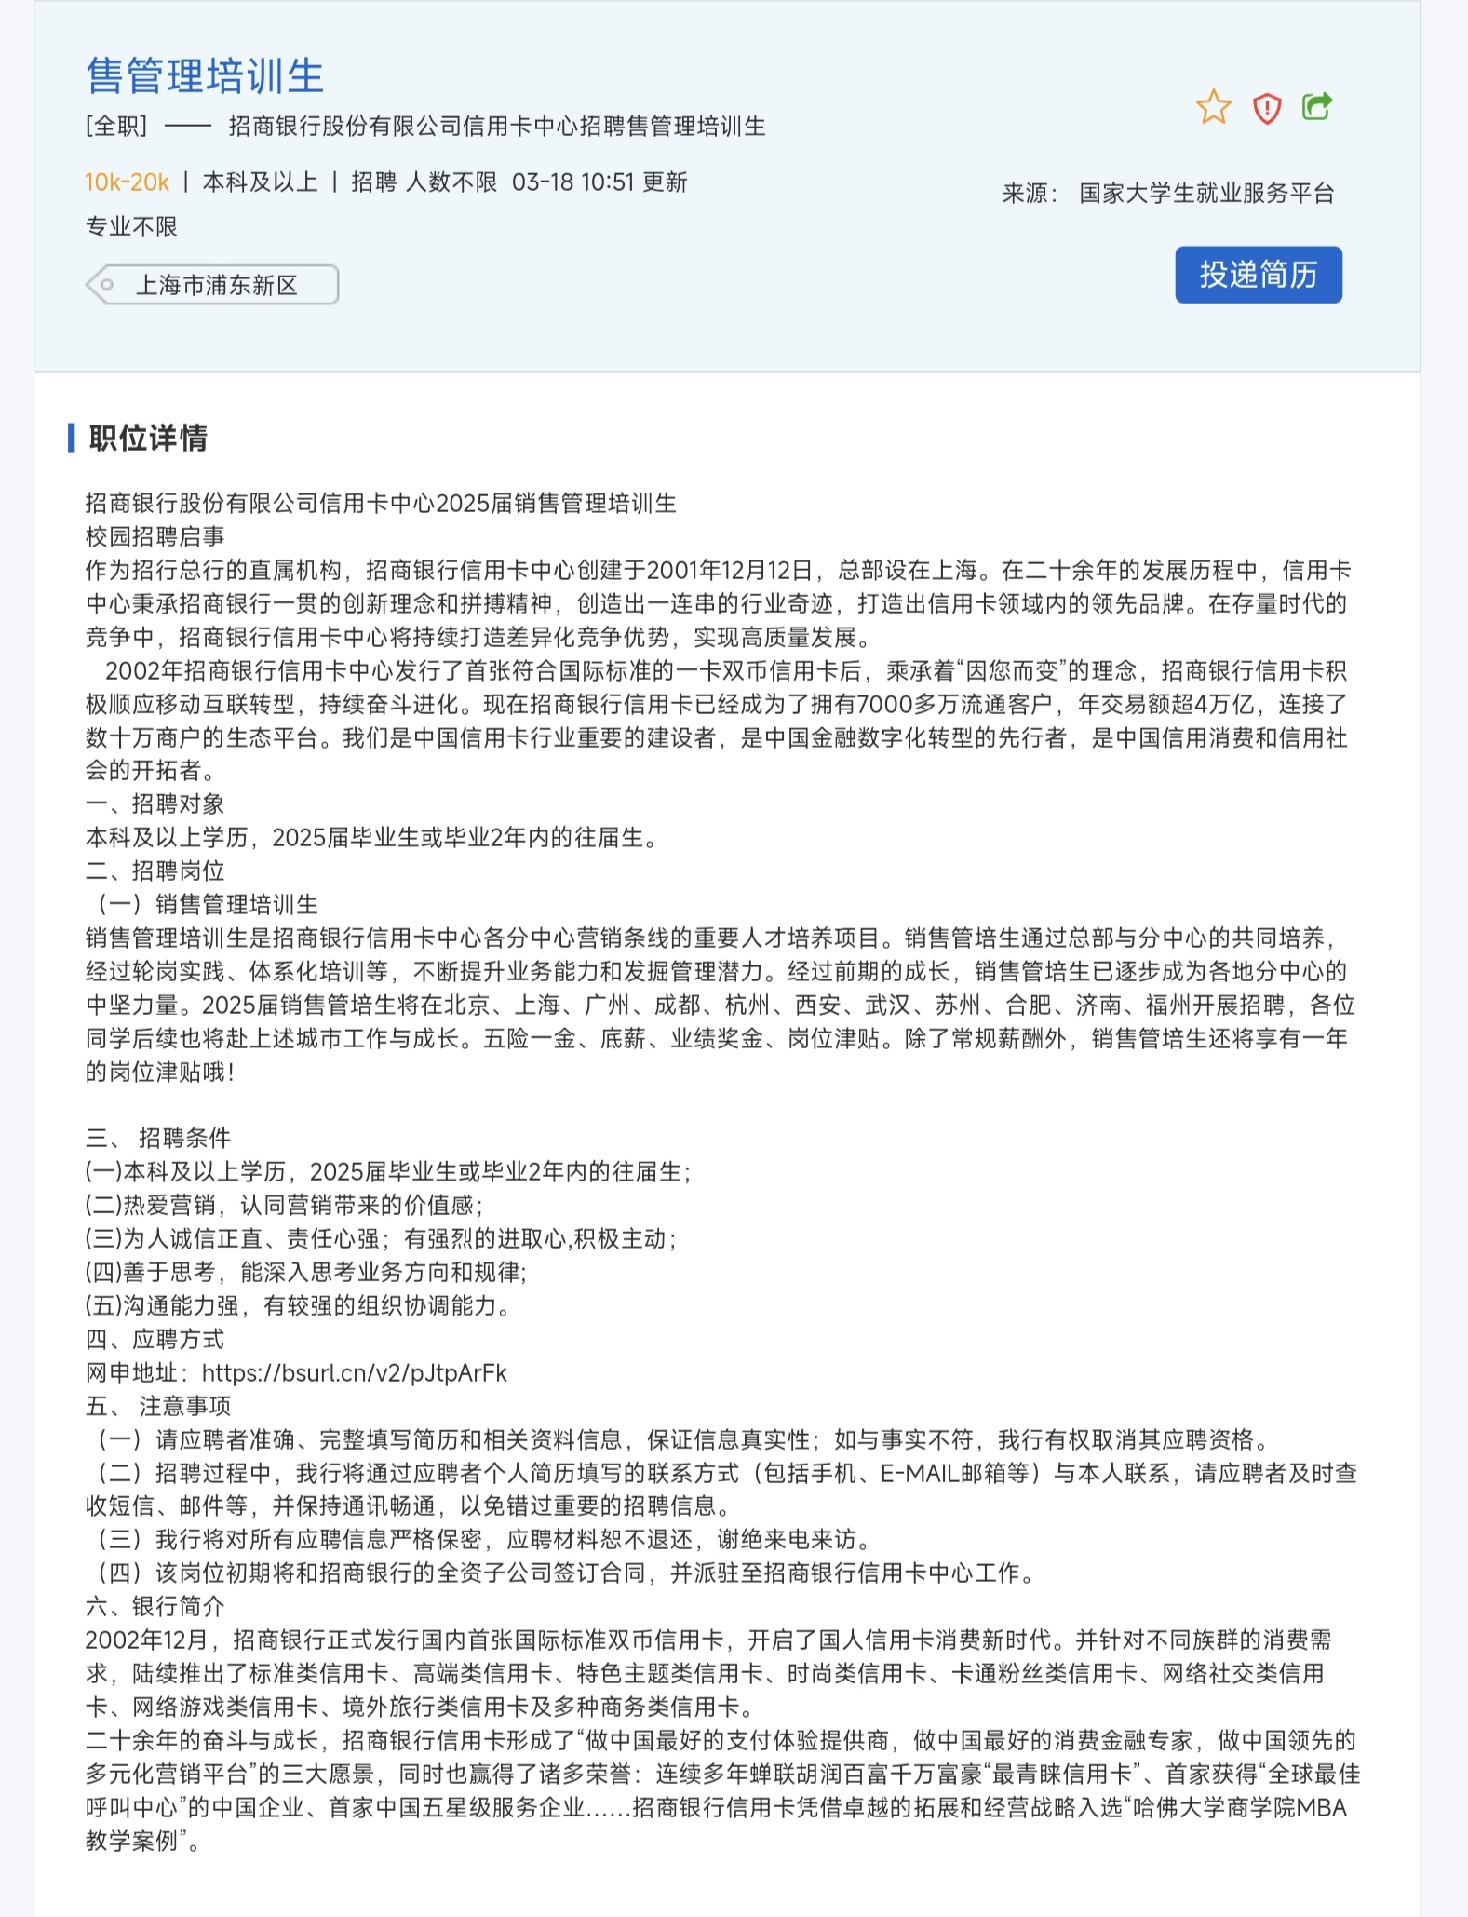1468x1917 pixels.
Task: Click the location pin circle on the tag
Action: click(107, 285)
